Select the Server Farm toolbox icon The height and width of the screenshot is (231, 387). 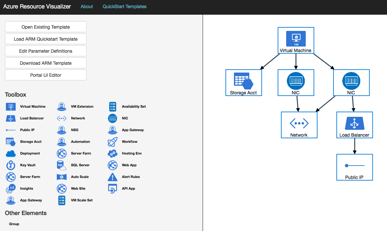click(x=11, y=177)
